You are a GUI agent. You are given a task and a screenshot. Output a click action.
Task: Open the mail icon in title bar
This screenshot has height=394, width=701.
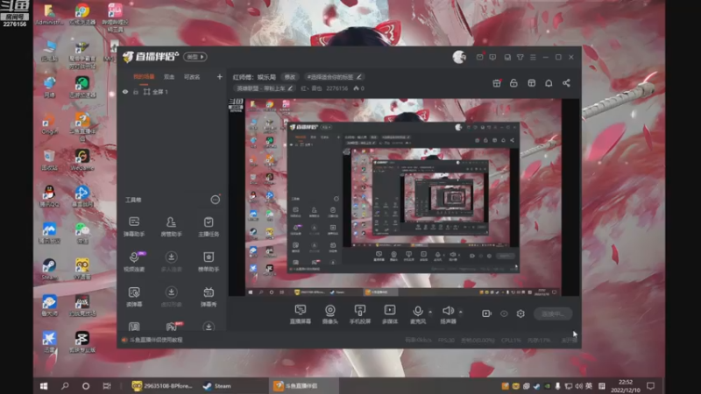pos(479,57)
